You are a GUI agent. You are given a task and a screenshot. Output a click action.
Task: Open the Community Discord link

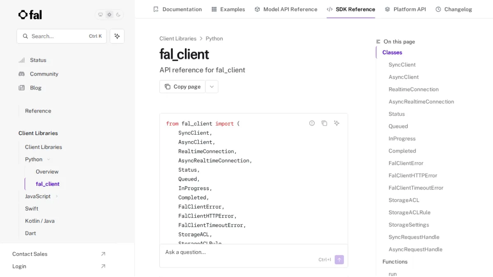pos(44,74)
